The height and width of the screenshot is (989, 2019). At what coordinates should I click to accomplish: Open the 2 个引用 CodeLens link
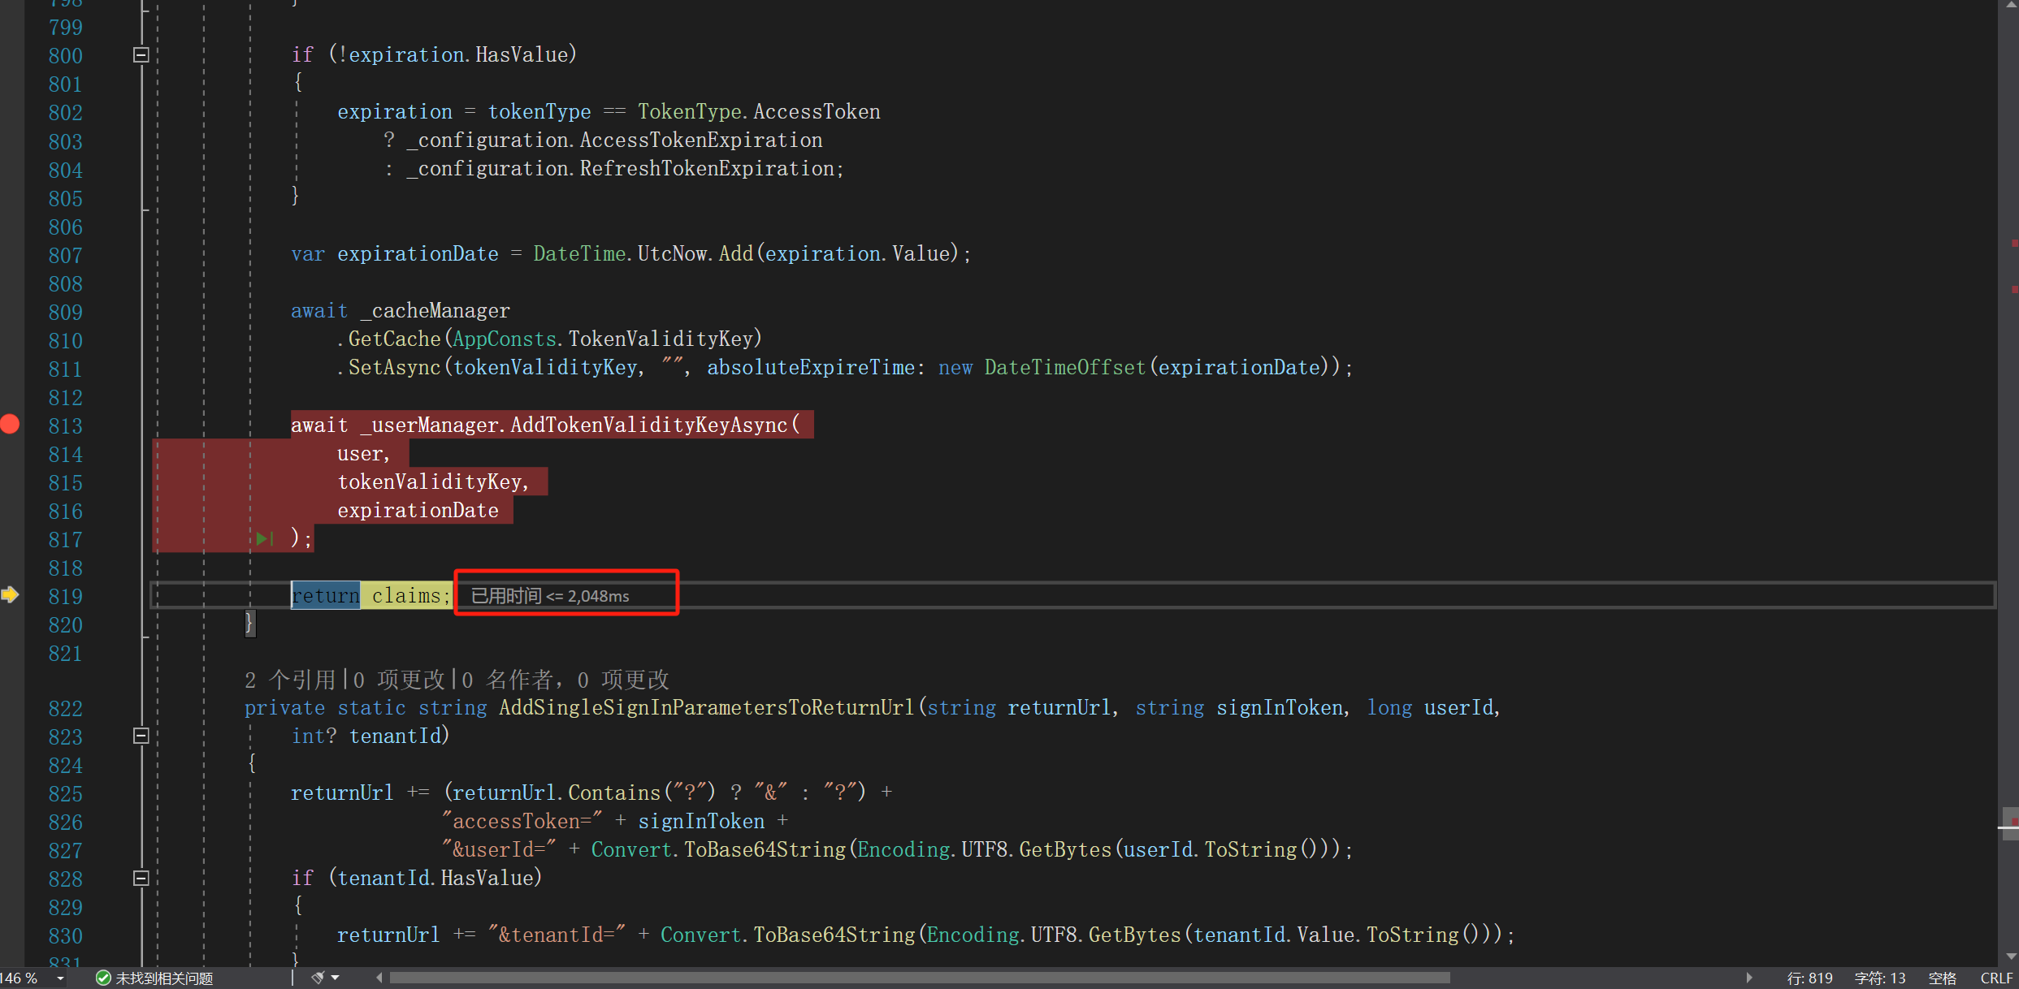point(290,680)
